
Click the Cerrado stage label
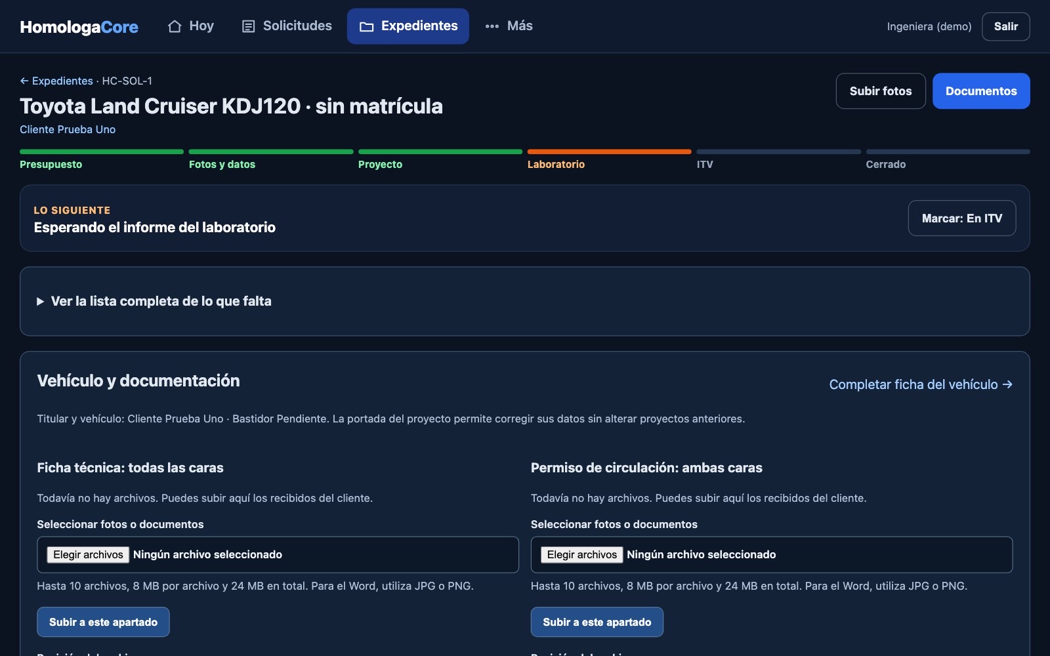(886, 165)
